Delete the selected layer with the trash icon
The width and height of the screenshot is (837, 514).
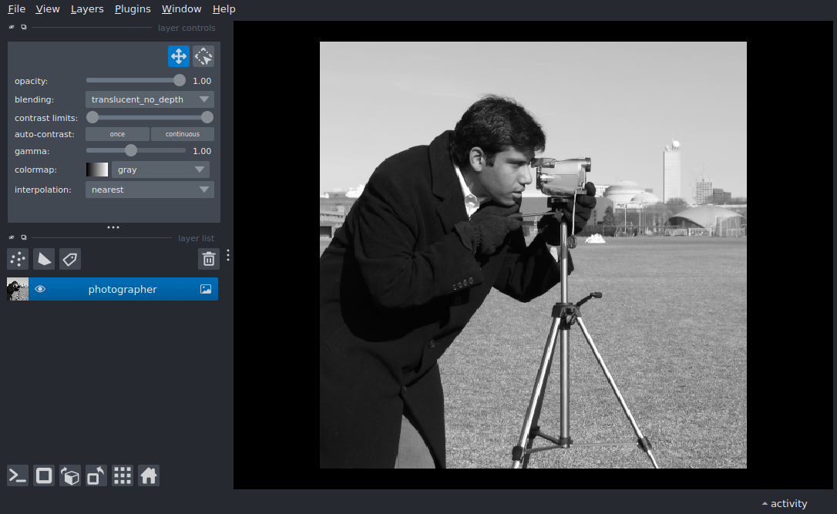point(209,259)
